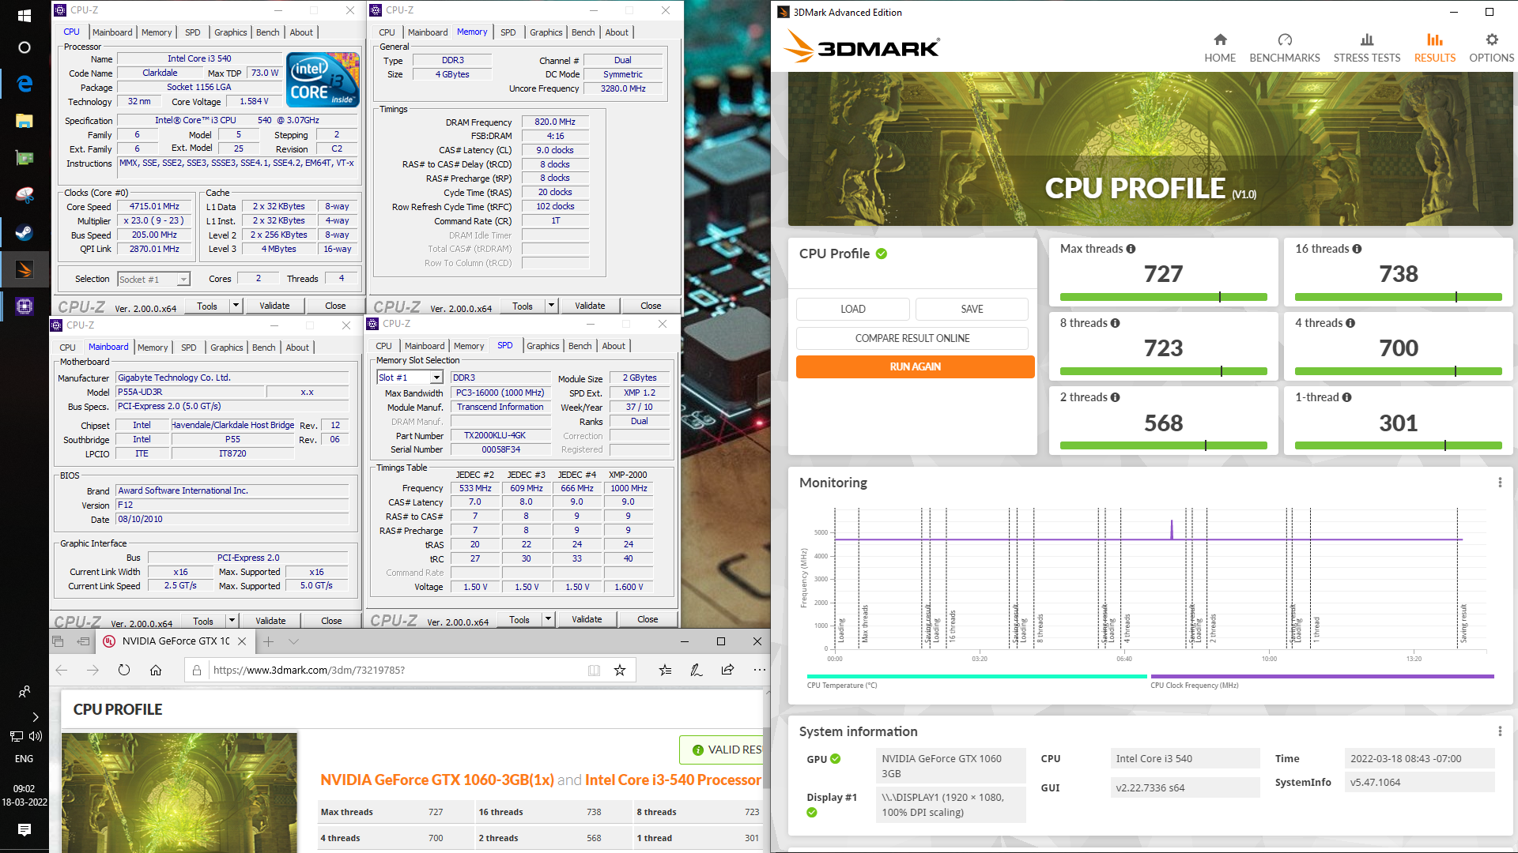Click Validate in the CPU-Z Memory window
The height and width of the screenshot is (853, 1518).
point(590,306)
